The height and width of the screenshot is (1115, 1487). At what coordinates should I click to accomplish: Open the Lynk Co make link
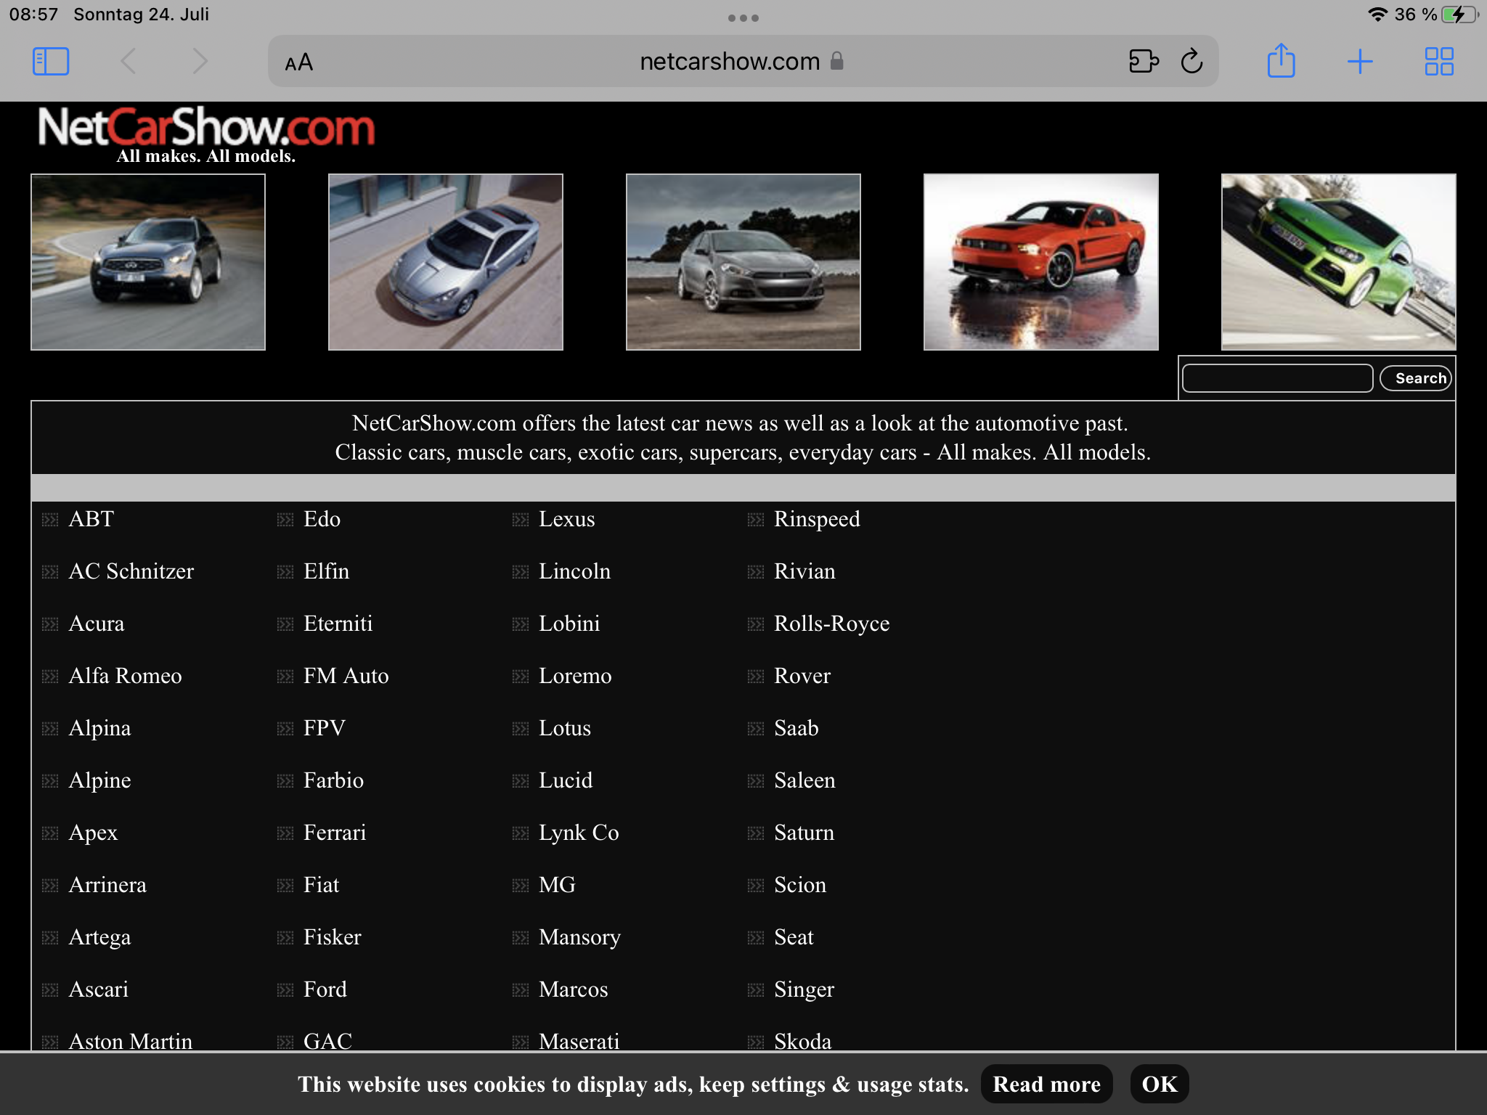coord(579,833)
